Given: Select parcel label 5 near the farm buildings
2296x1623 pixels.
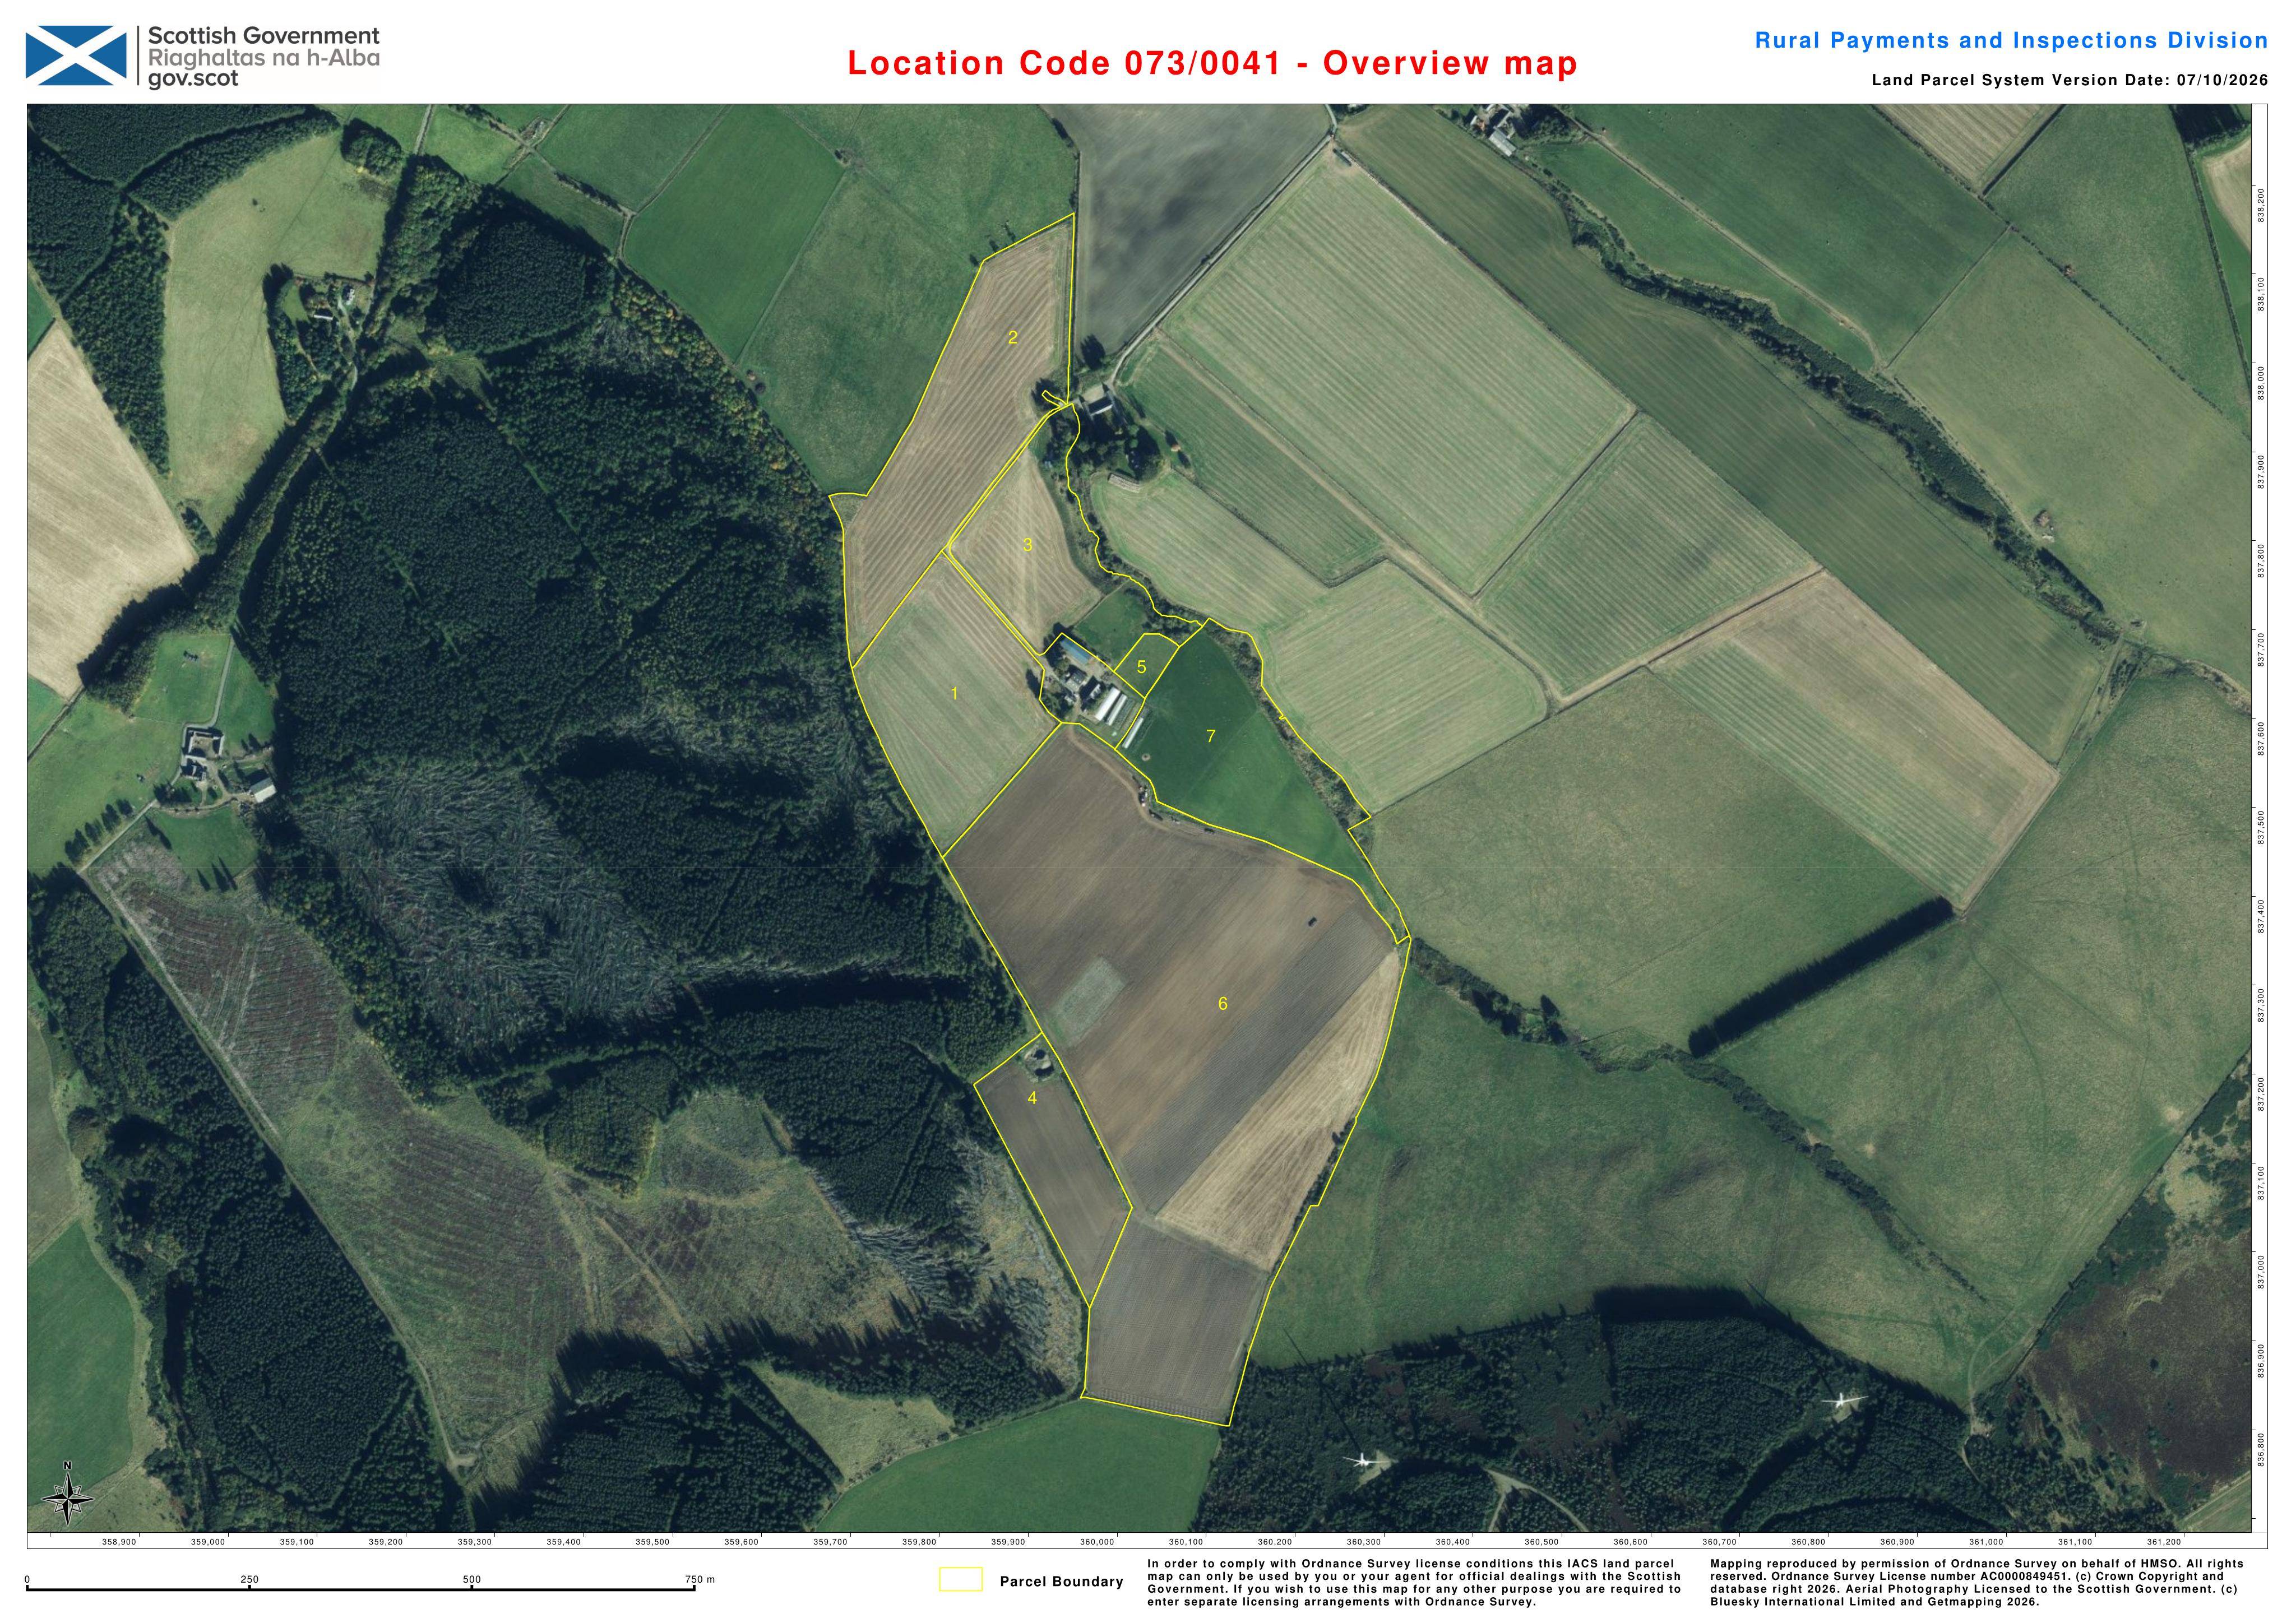Looking at the screenshot, I should point(1141,667).
